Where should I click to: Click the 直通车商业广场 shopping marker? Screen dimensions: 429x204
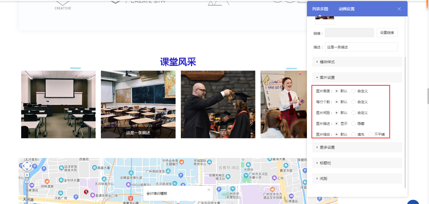pyautogui.click(x=92, y=195)
